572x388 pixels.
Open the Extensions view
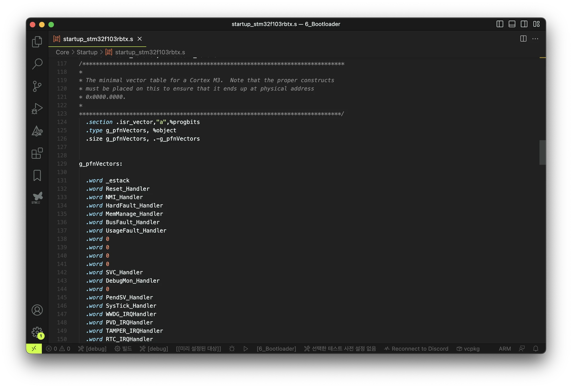tap(37, 153)
